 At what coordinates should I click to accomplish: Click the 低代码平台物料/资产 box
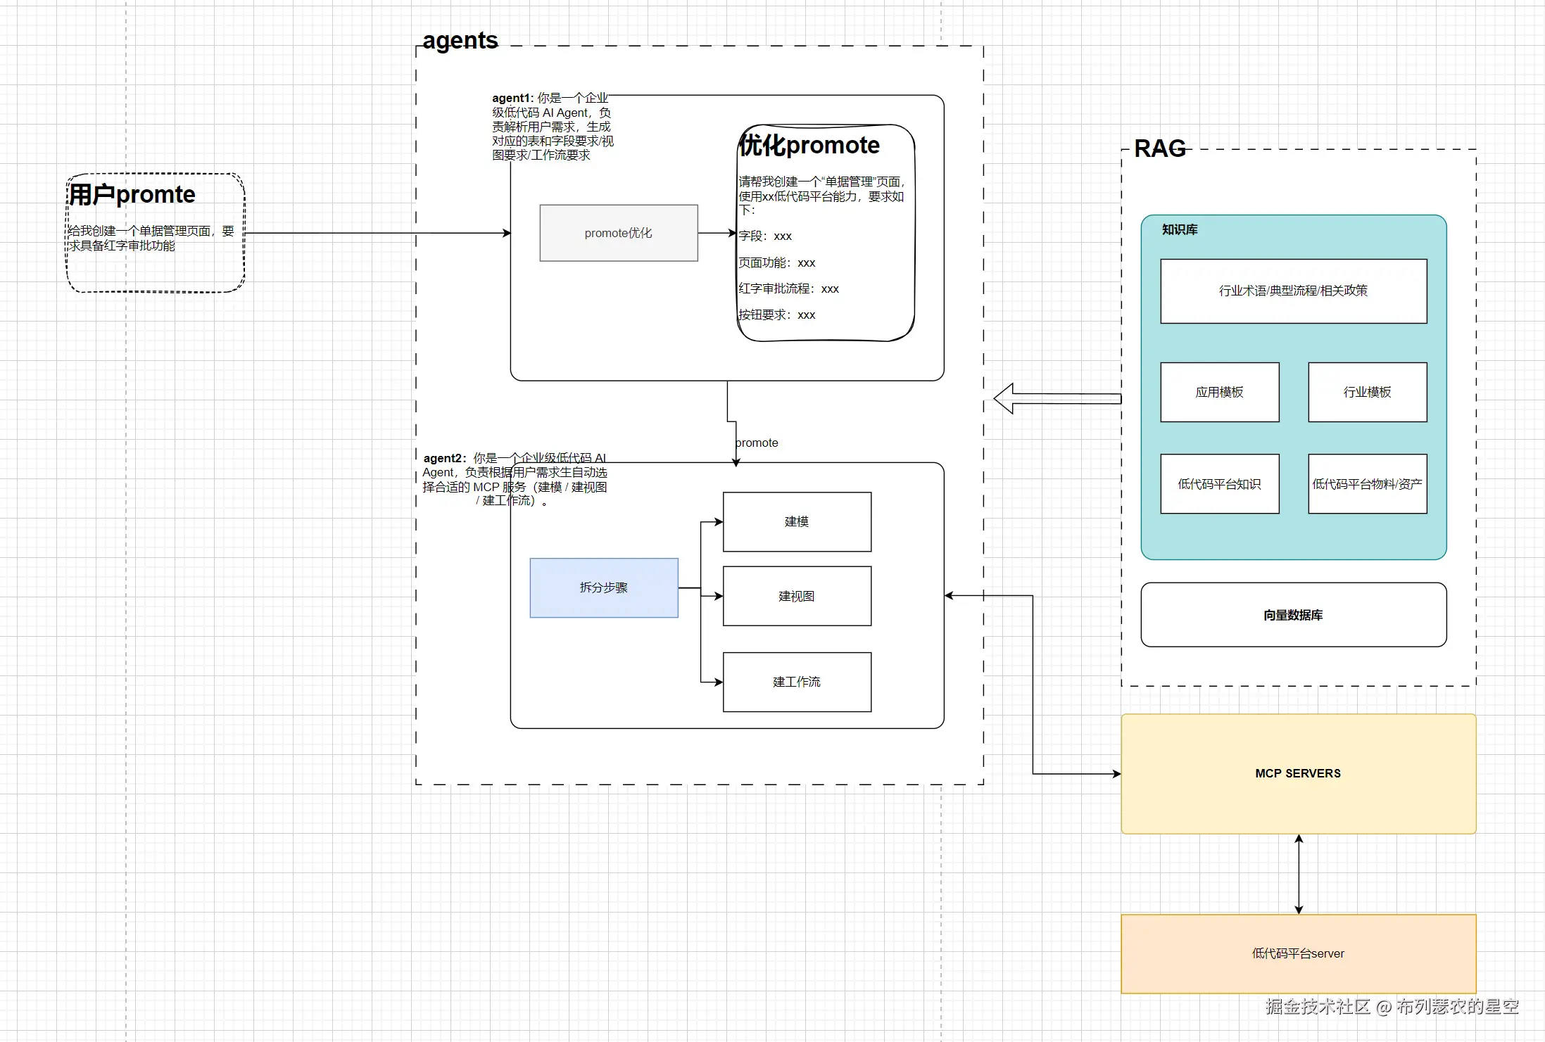1366,484
